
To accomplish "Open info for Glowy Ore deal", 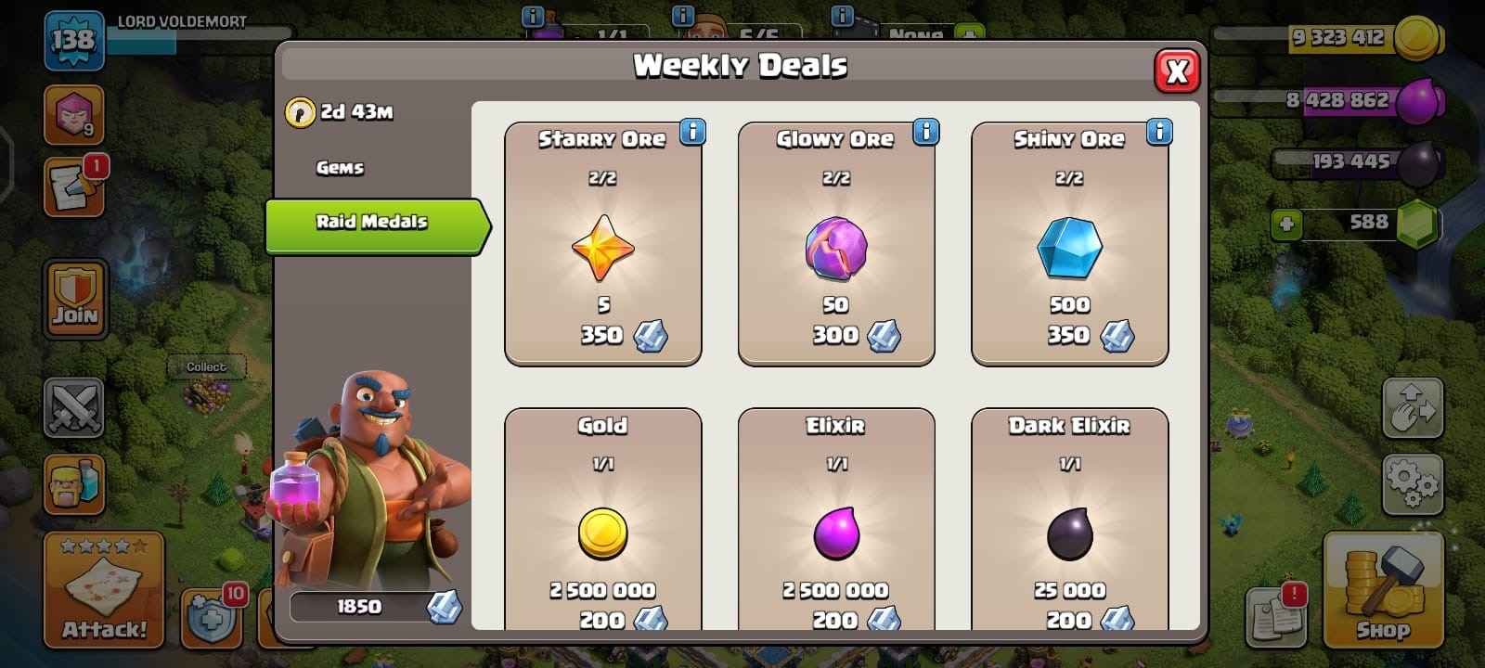I will (926, 132).
